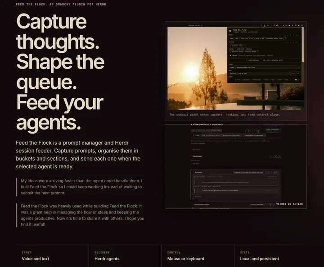
Task: Click page header 'FEED THE FLOCK: AN OMARCHY PLUGIN FOR HERDR'
Action: click(61, 4)
